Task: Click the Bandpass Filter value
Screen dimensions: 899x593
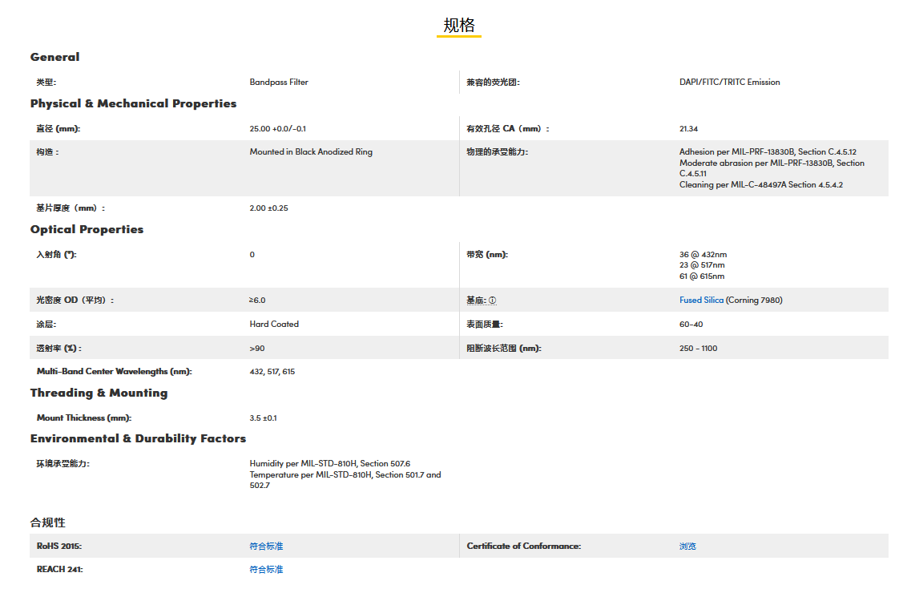Action: 279,82
